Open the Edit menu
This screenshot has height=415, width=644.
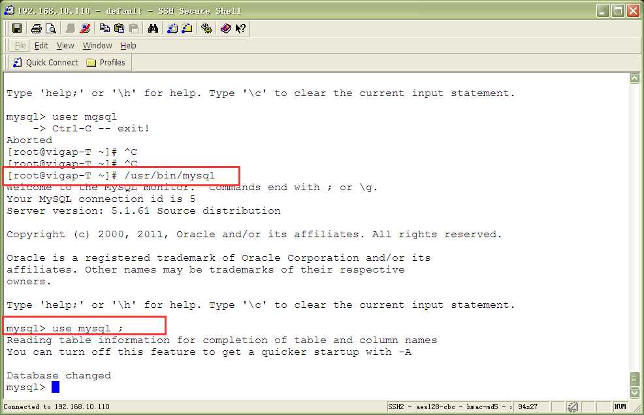click(x=41, y=46)
